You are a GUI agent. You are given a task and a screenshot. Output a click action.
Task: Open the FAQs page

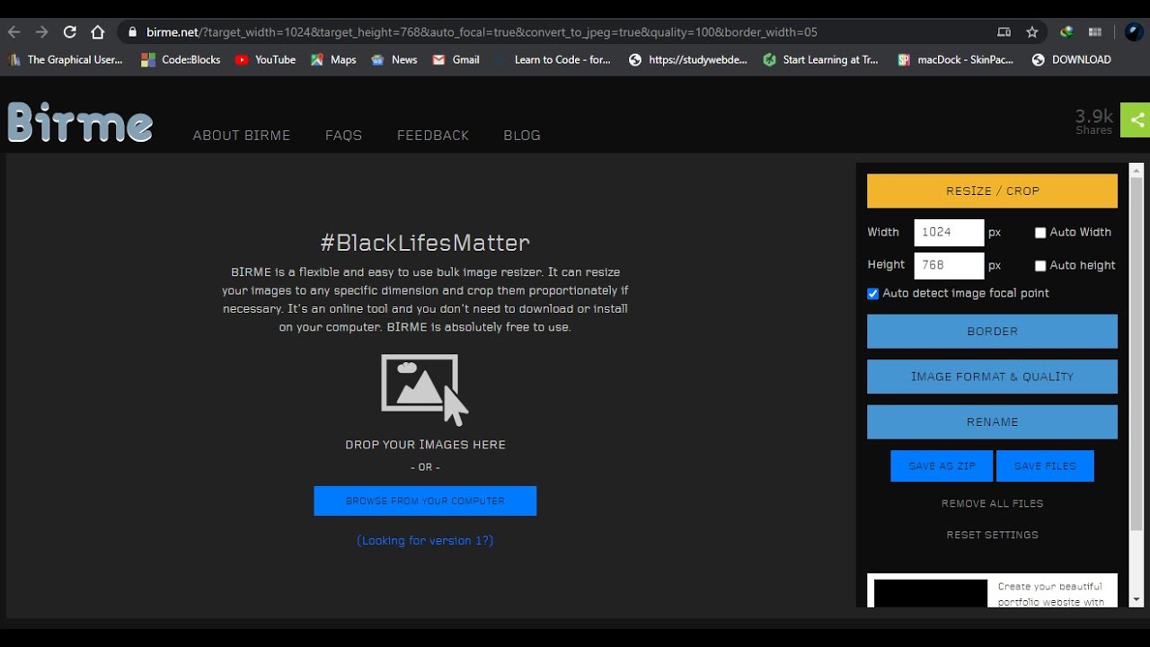[x=343, y=136]
